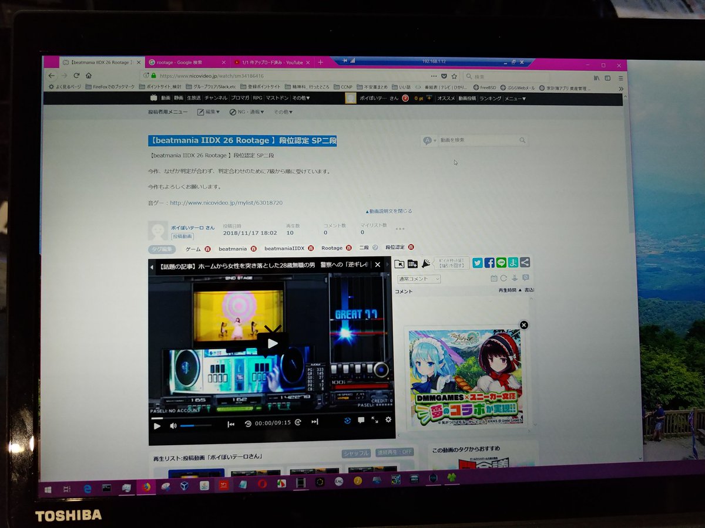
Task: Rewind 10 seconds in the player
Action: coord(248,423)
